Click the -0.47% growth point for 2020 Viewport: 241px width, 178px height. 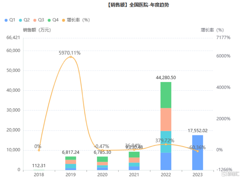pyautogui.click(x=102, y=150)
